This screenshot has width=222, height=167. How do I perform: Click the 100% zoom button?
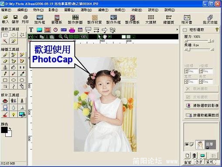point(84,37)
